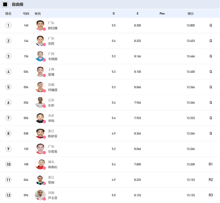
Task: Click the E column header
Action: point(137,14)
